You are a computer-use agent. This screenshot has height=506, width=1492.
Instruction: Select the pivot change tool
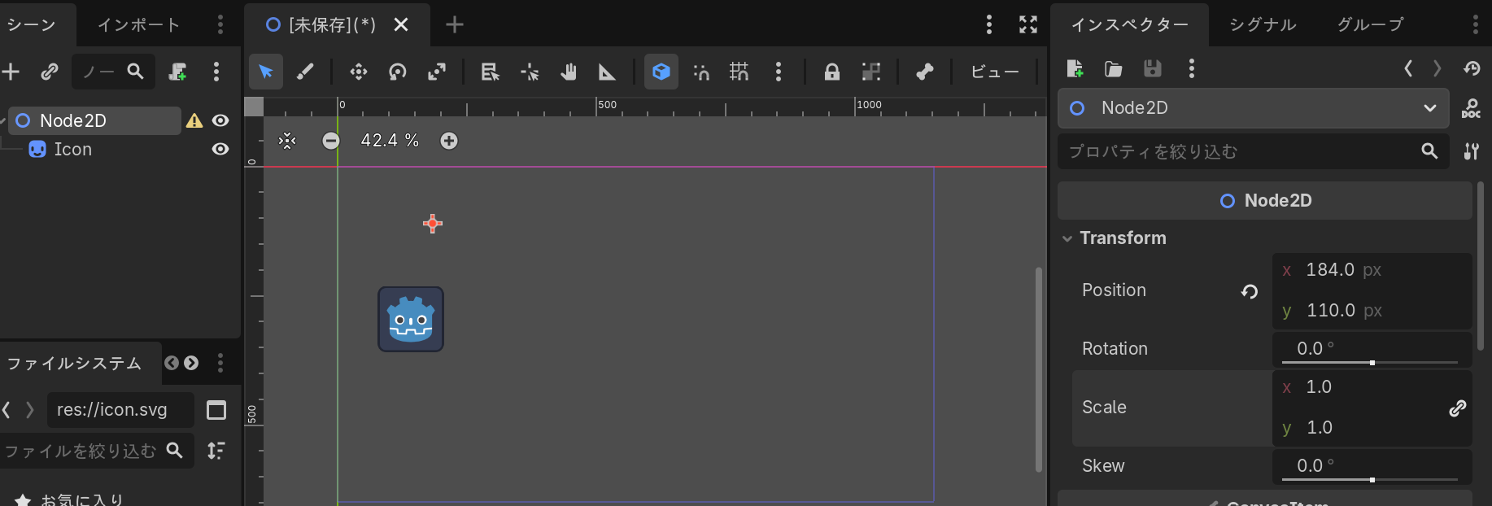click(x=530, y=72)
